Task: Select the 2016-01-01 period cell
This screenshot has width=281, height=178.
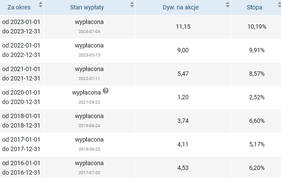Action: click(22, 168)
